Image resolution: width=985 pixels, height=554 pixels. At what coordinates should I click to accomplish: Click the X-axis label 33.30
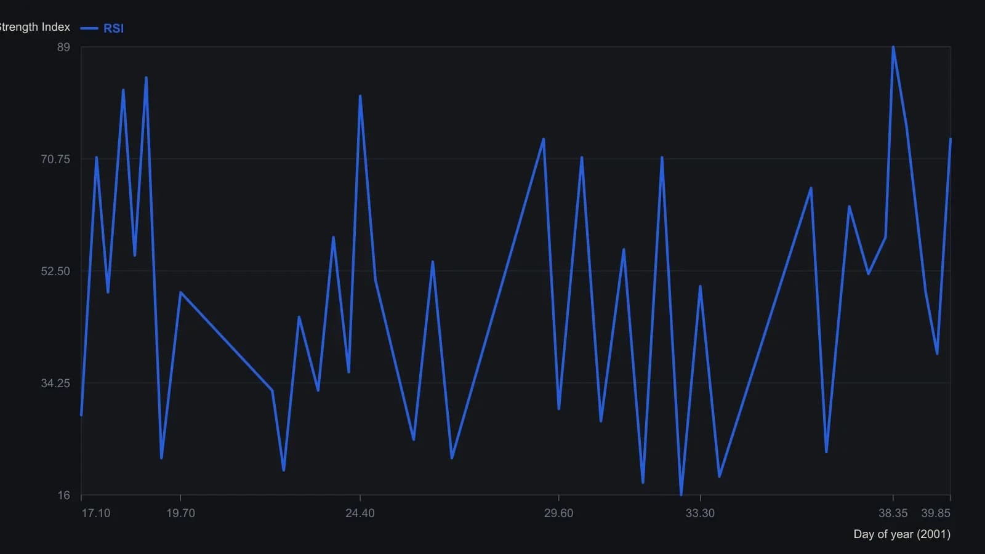point(701,513)
